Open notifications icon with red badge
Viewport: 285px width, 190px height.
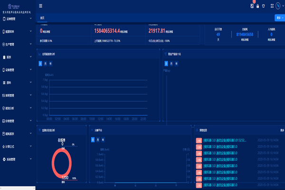tap(251, 6)
